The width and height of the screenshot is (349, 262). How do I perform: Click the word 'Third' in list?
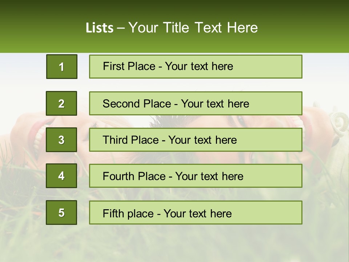(115, 140)
